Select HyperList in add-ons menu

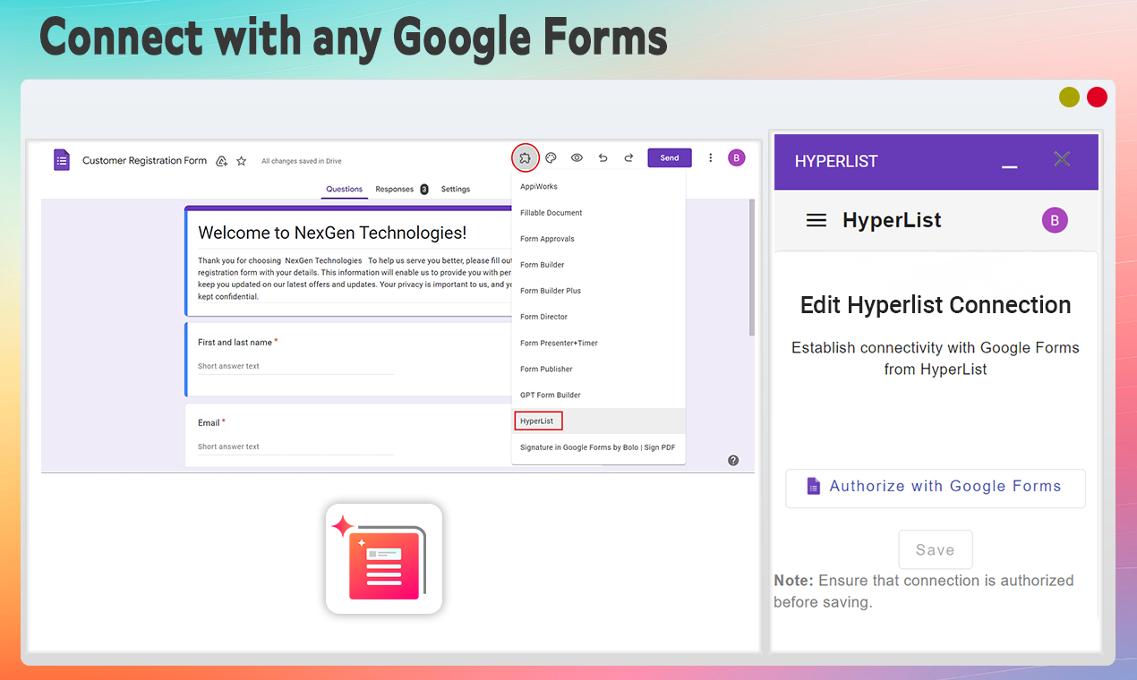[598, 421]
